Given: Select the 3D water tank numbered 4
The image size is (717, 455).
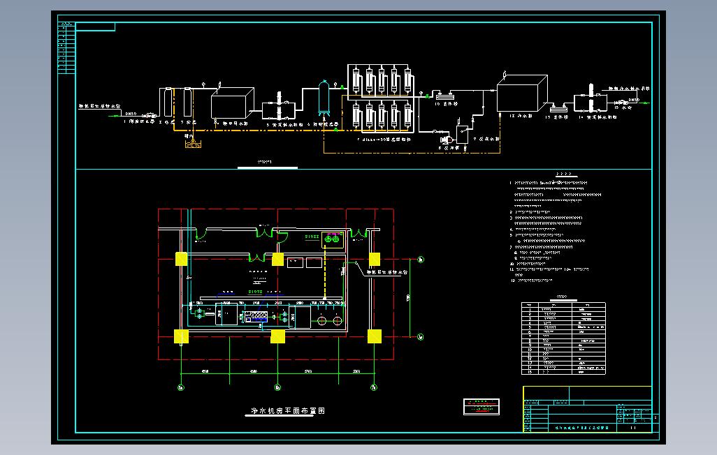Looking at the screenshot, I should click(x=232, y=103).
